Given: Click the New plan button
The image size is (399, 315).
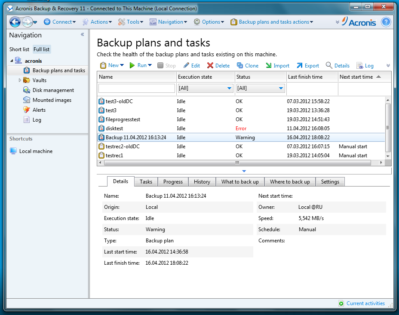Looking at the screenshot, I should pos(109,65).
